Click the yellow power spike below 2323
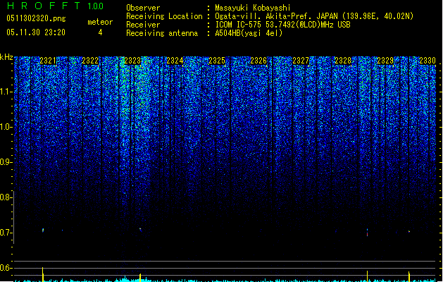Image resolution: width=443 pixels, height=282 pixels. (x=140, y=278)
